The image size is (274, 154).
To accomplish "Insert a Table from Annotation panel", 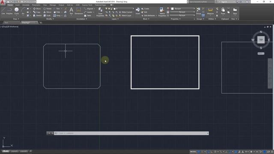I will 87,15.
